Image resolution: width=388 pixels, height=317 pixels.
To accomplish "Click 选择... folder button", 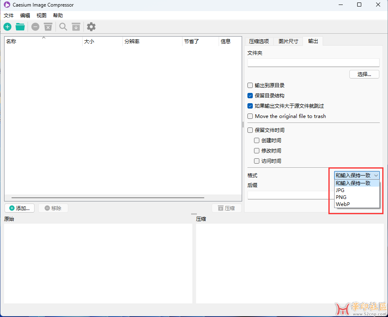I will point(364,74).
